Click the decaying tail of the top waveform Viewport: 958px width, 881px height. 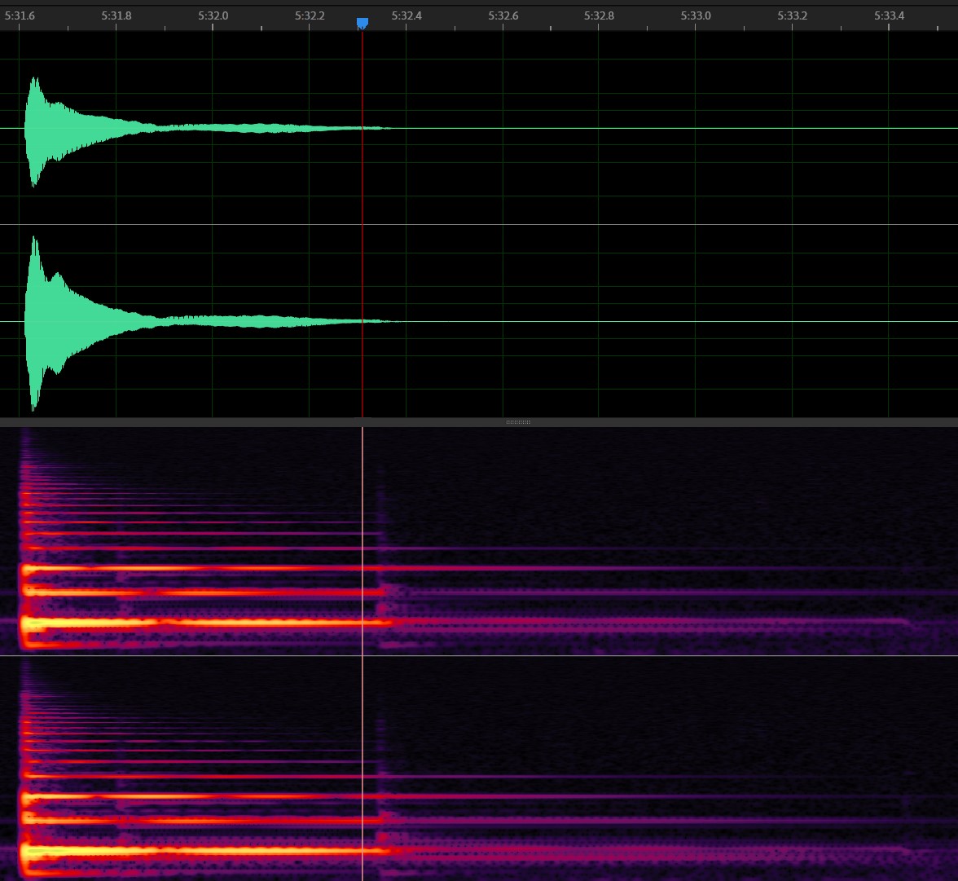[244, 128]
